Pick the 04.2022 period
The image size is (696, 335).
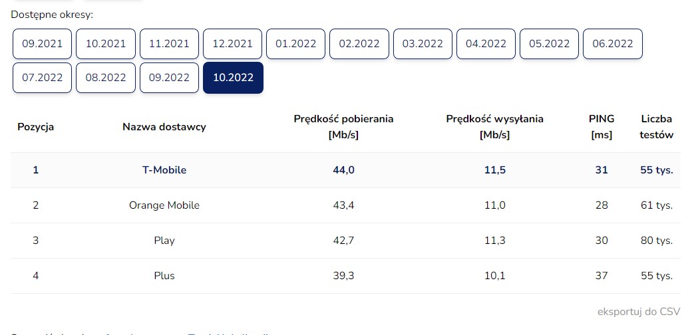486,44
